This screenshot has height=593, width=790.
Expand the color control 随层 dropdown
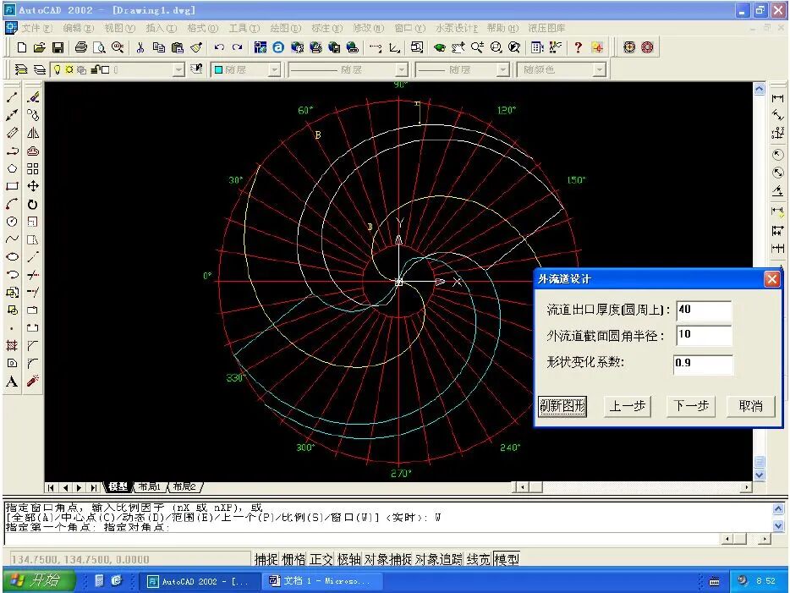(274, 69)
